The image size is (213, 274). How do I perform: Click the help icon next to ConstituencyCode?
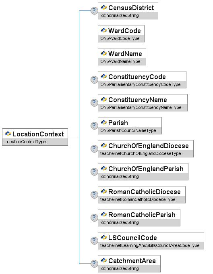[x=94, y=79]
